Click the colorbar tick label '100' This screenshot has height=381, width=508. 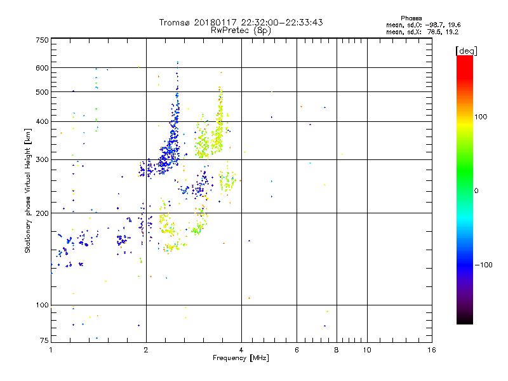(481, 117)
